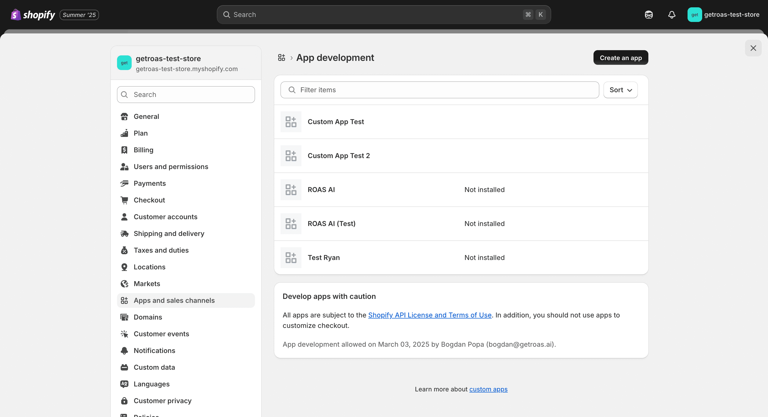Click the Customer accounts person icon
The height and width of the screenshot is (417, 768).
coord(124,217)
